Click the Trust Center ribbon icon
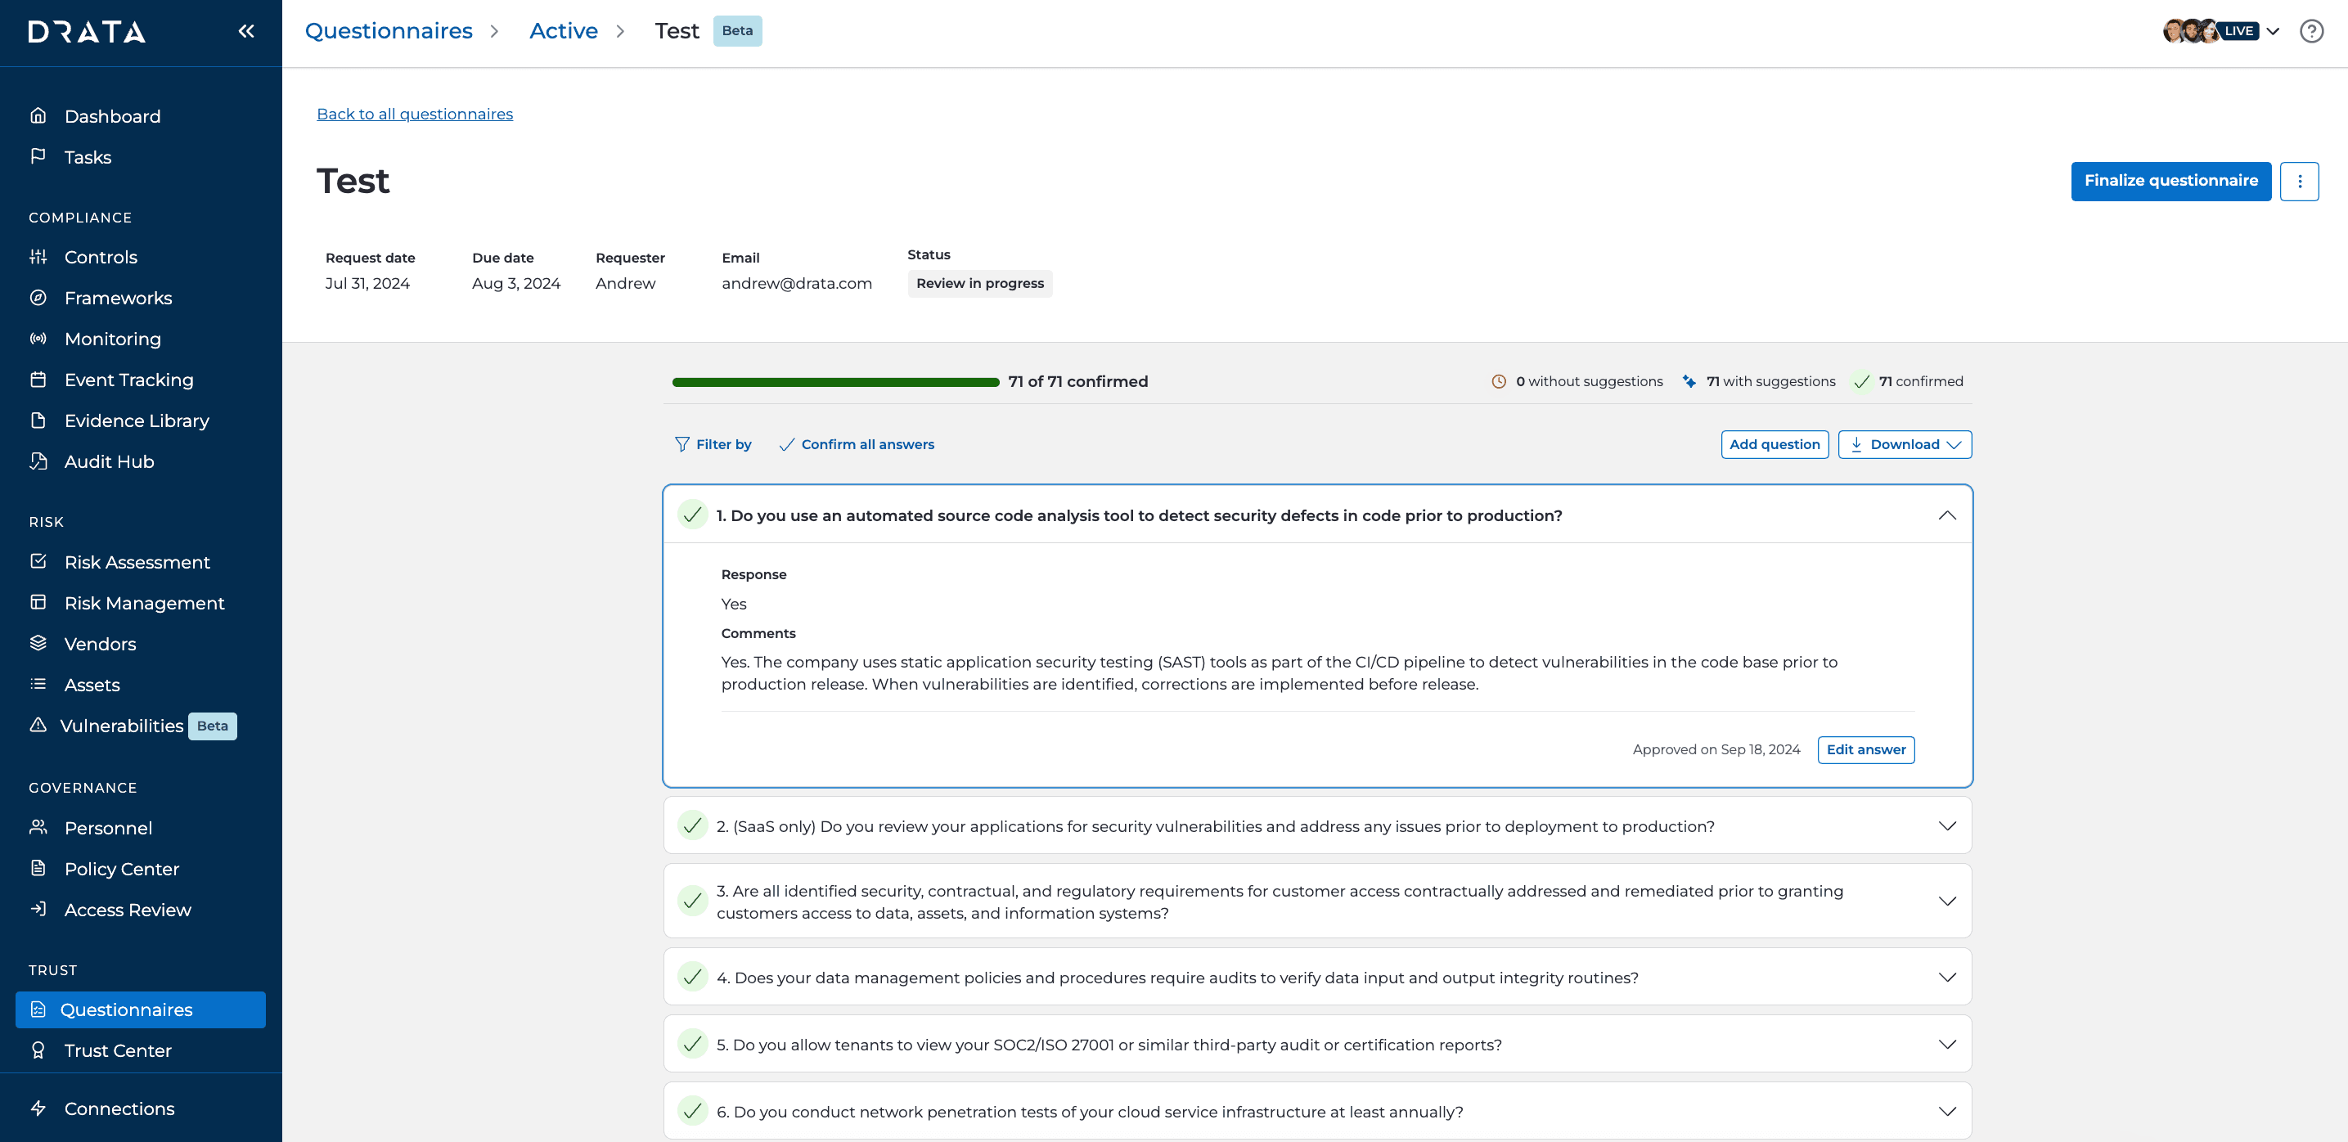 [x=38, y=1050]
